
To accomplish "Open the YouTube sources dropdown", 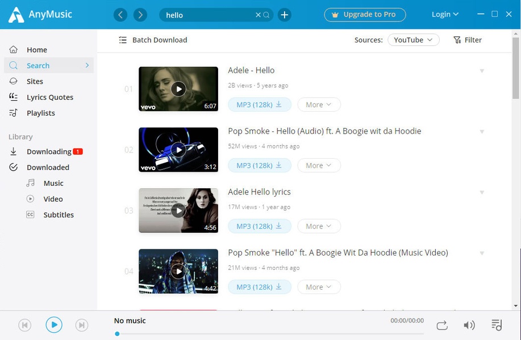I will (414, 40).
